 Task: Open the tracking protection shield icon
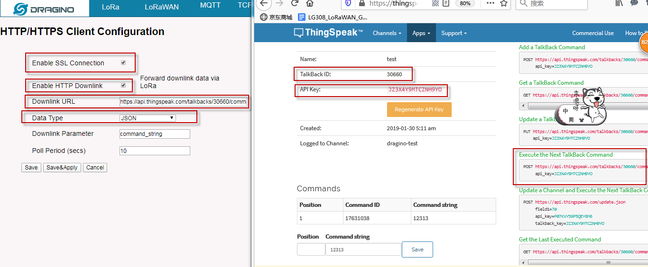point(348,3)
